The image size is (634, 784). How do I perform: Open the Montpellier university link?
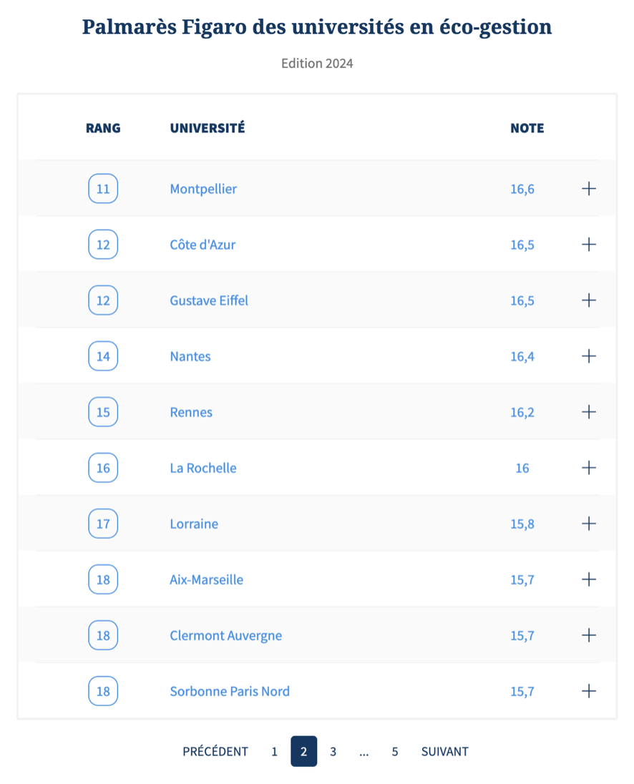coord(203,189)
